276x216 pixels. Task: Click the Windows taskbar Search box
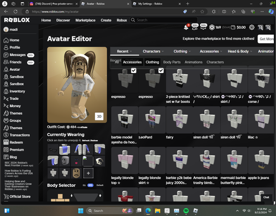pyautogui.click(x=109, y=210)
